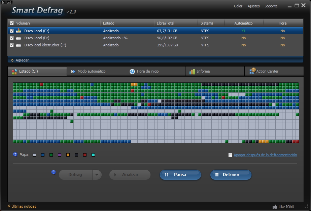Click Automático "Sí" value for drive C:
Image resolution: width=311 pixels, height=211 pixels.
(x=243, y=31)
